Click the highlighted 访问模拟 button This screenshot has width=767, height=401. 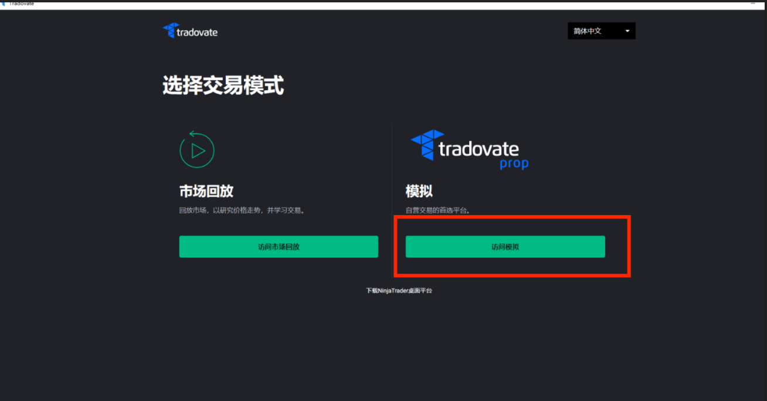pos(505,246)
